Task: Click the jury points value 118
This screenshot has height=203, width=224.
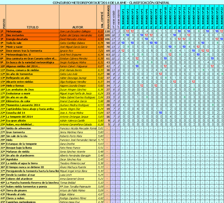Action: 107,31
